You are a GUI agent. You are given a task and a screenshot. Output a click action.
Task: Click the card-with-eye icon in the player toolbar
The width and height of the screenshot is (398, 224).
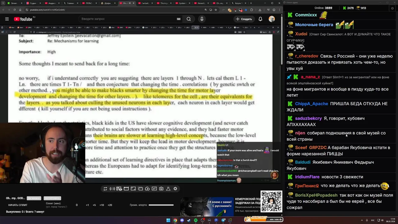(119, 189)
